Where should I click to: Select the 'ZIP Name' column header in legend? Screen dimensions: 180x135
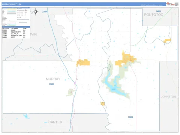click(14, 28)
